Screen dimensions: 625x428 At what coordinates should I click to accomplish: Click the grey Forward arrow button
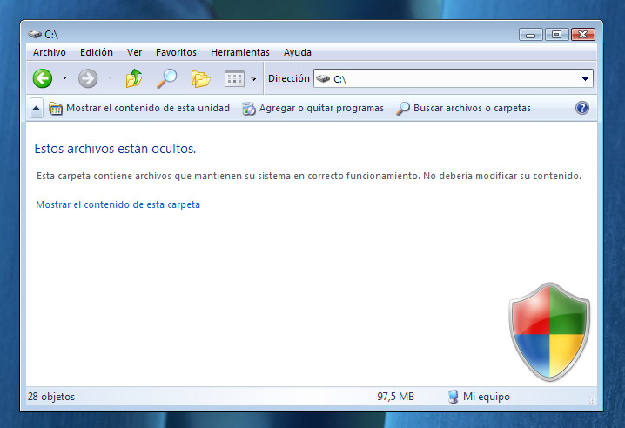pyautogui.click(x=88, y=78)
